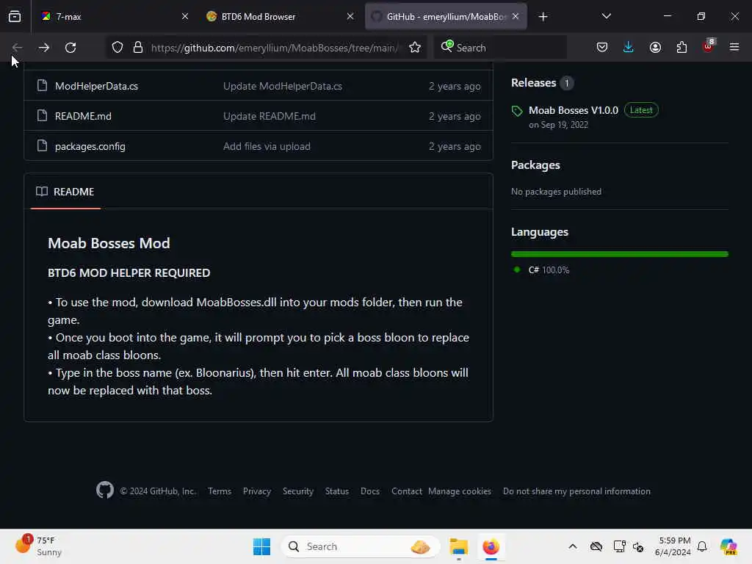The width and height of the screenshot is (752, 564).
Task: Open 'Update ModHelperData.cs' commit message
Action: (x=283, y=87)
